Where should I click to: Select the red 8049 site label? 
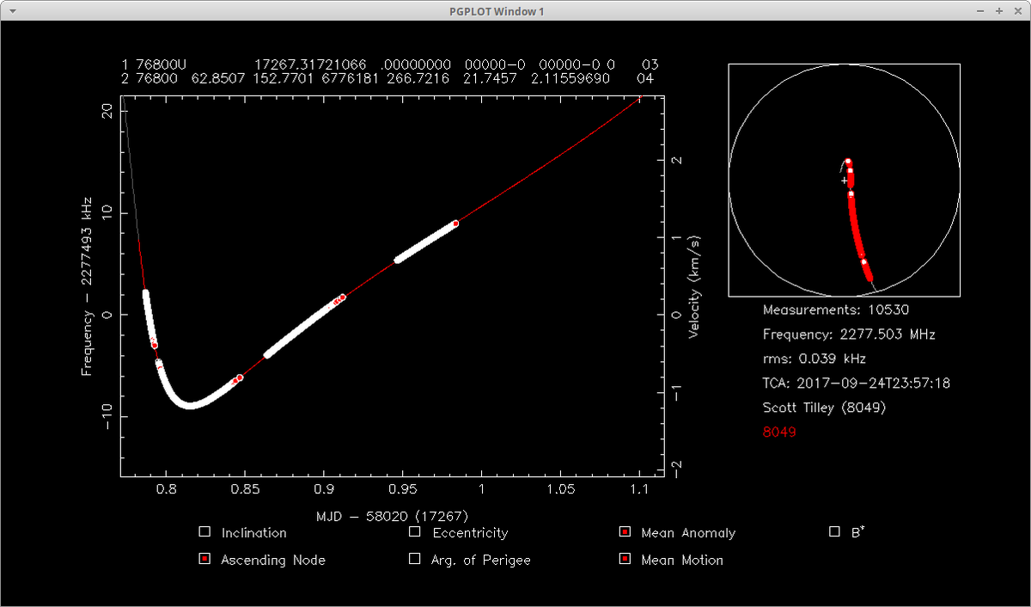click(x=779, y=432)
